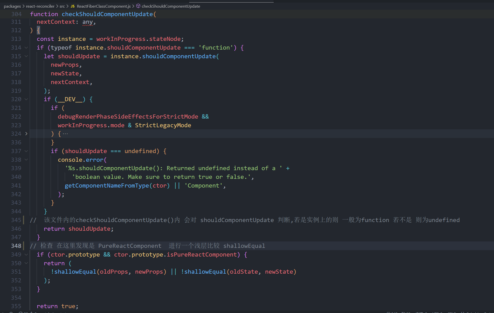The height and width of the screenshot is (313, 494).
Task: Click line number 355 in gutter
Action: 16,306
